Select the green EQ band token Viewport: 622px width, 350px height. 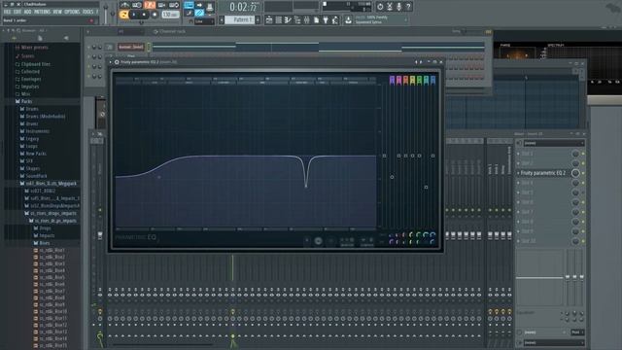(x=419, y=80)
